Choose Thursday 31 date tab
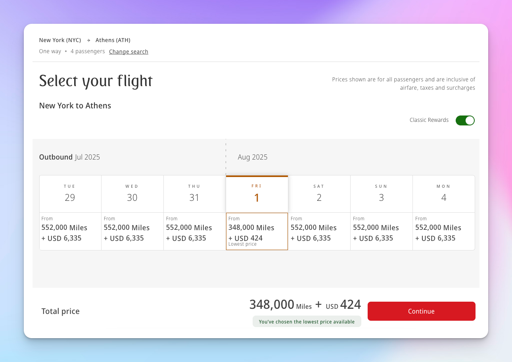 (x=195, y=194)
